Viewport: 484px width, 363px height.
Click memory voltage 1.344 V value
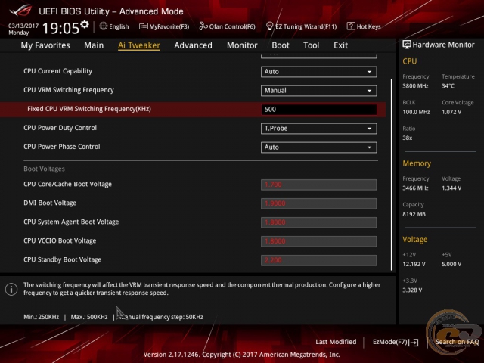tap(451, 188)
